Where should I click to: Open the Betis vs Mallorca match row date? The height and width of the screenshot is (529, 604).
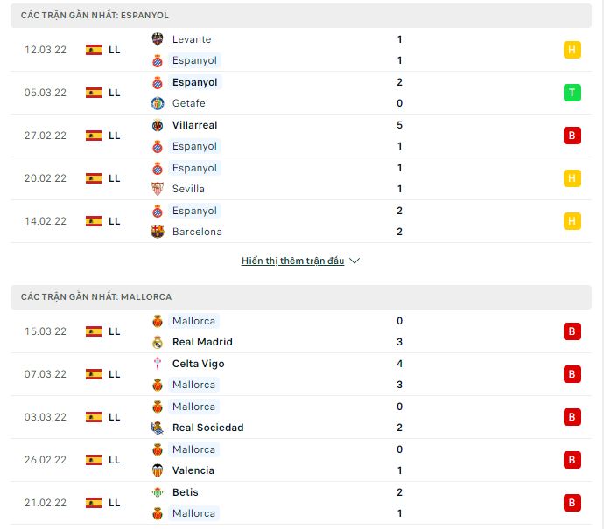(46, 503)
